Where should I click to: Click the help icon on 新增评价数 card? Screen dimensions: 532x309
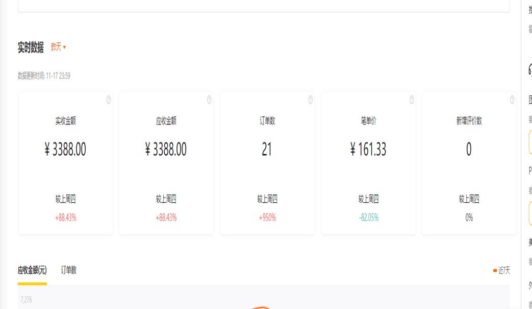(512, 100)
